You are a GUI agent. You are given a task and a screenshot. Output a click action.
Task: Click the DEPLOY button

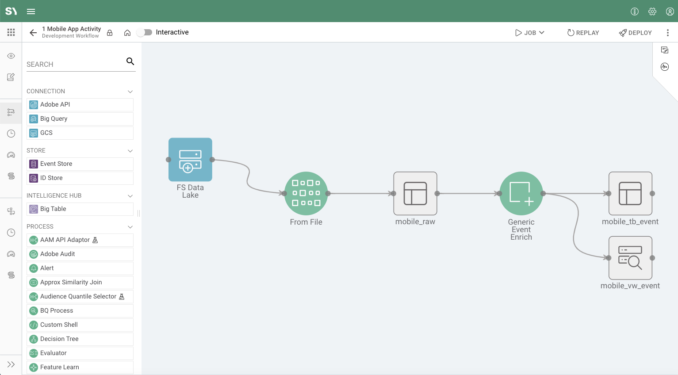point(635,33)
